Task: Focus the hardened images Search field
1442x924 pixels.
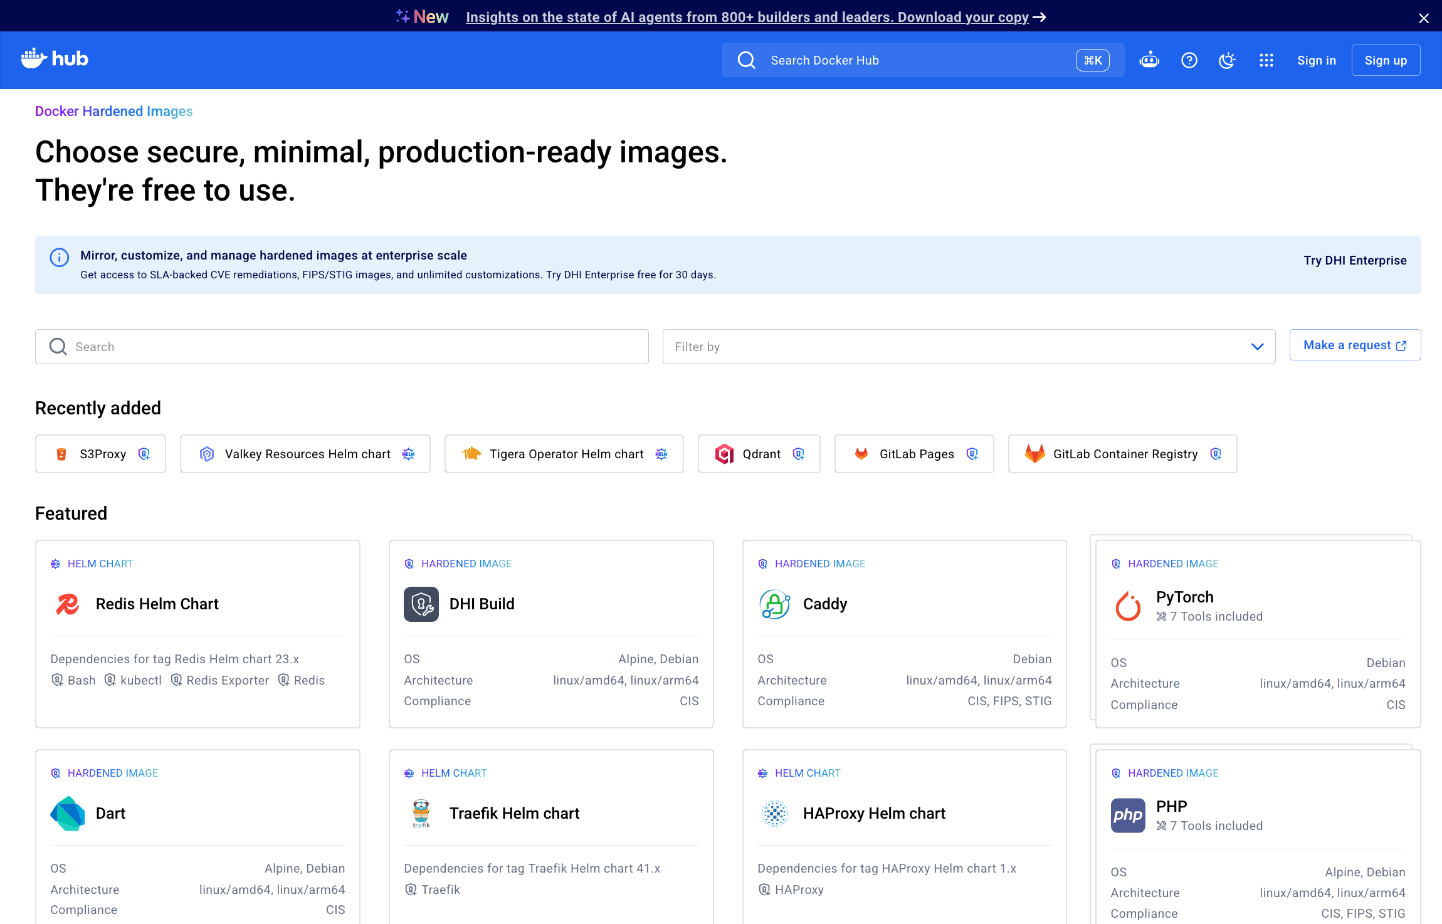Action: point(342,347)
